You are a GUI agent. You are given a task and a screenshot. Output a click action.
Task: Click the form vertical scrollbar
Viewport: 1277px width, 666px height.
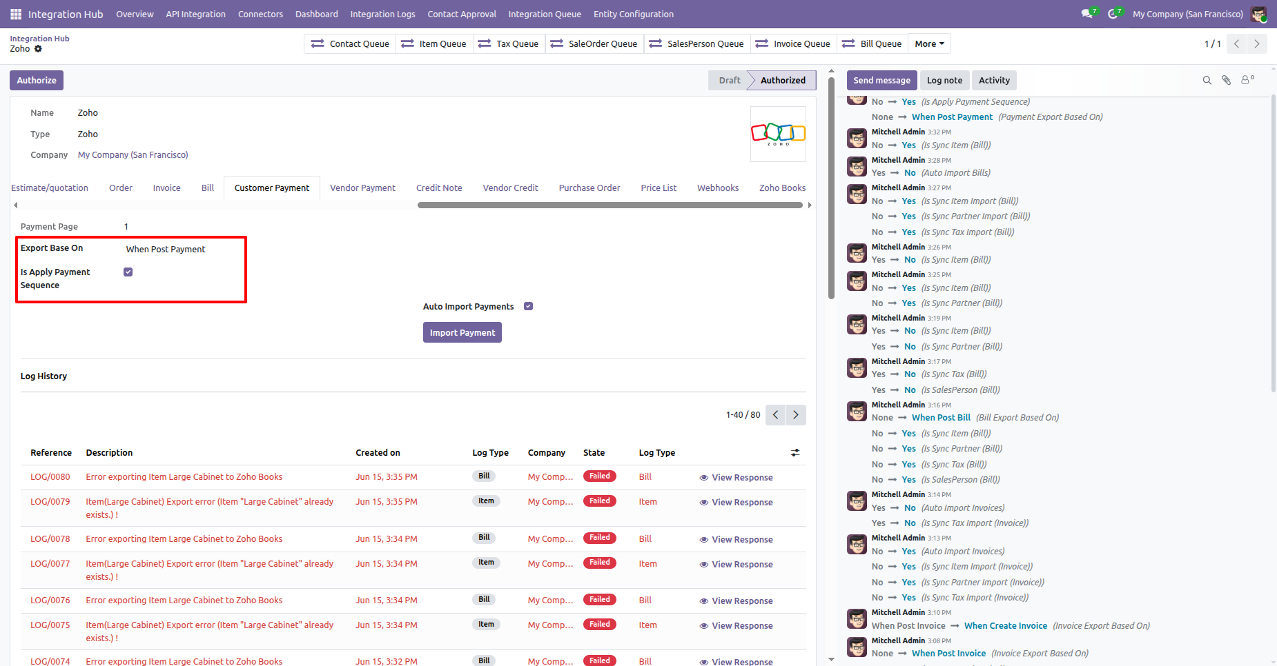[x=831, y=188]
